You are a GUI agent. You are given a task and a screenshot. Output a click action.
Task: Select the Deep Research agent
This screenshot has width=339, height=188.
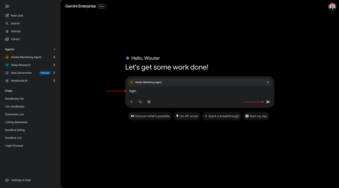(21, 65)
